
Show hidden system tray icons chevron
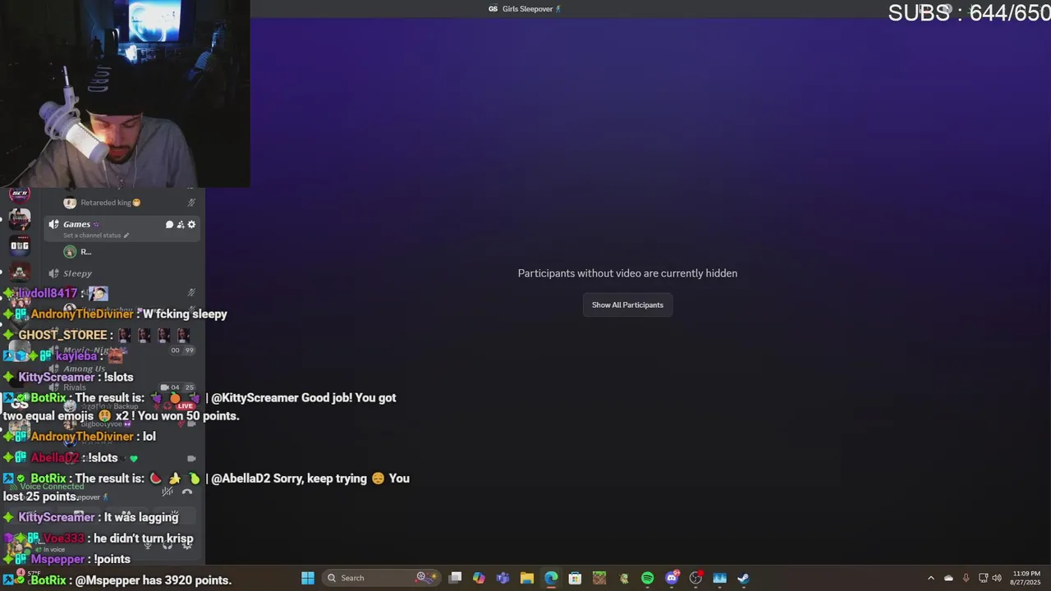pos(930,578)
